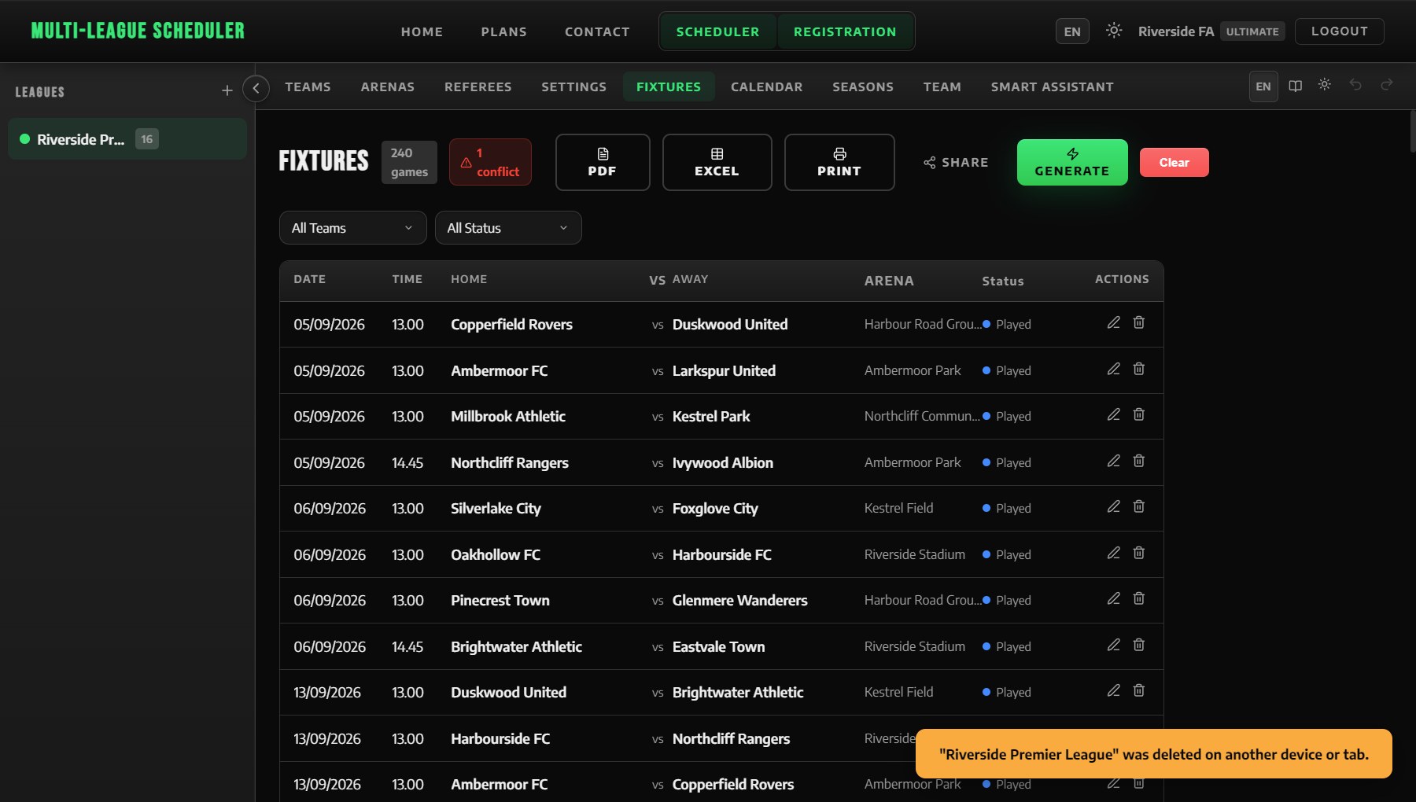Click the DATE column header

(310, 279)
